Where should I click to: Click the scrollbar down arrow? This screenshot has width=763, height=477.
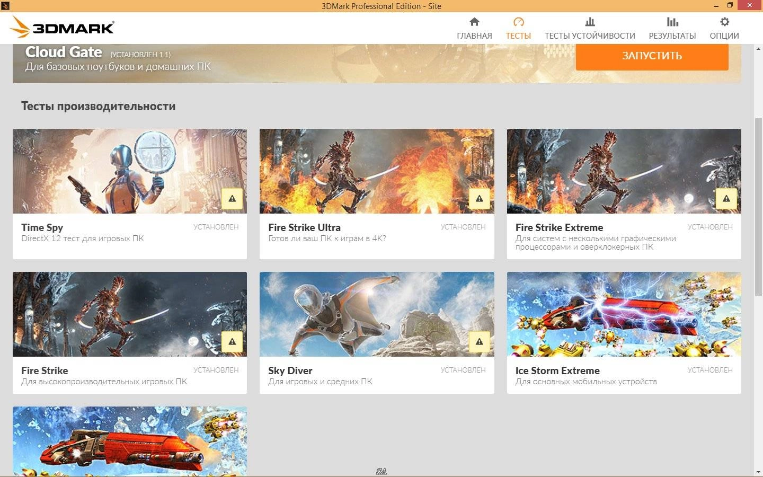[758, 472]
